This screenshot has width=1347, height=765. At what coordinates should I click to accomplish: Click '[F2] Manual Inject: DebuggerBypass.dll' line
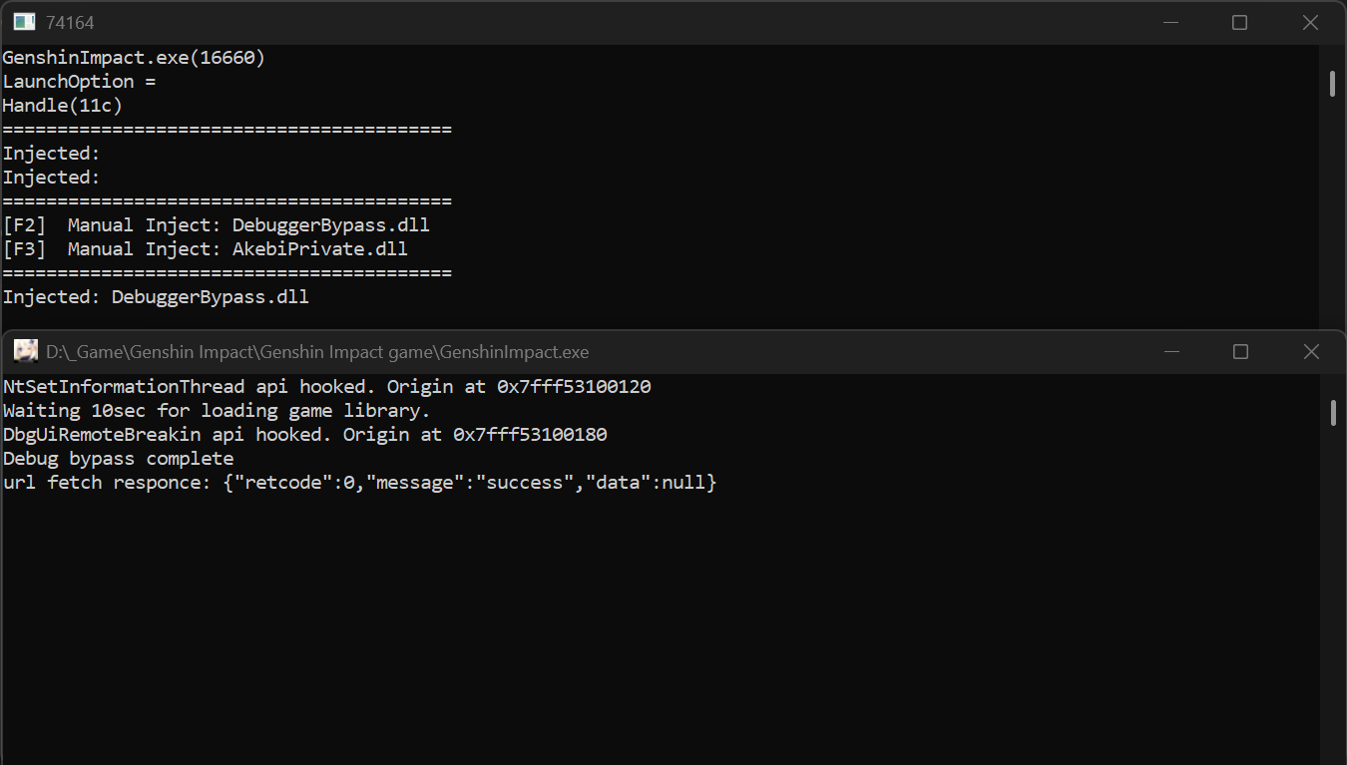216,225
